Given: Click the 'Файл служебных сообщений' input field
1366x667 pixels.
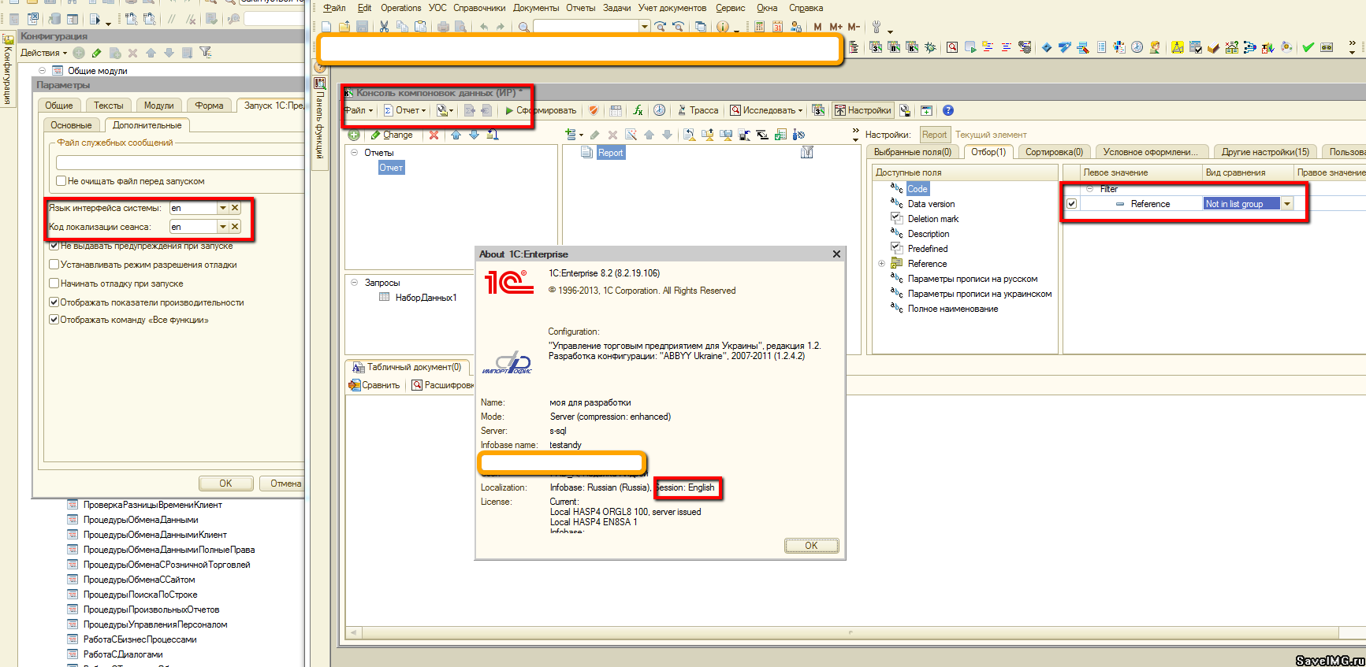Looking at the screenshot, I should (181, 163).
